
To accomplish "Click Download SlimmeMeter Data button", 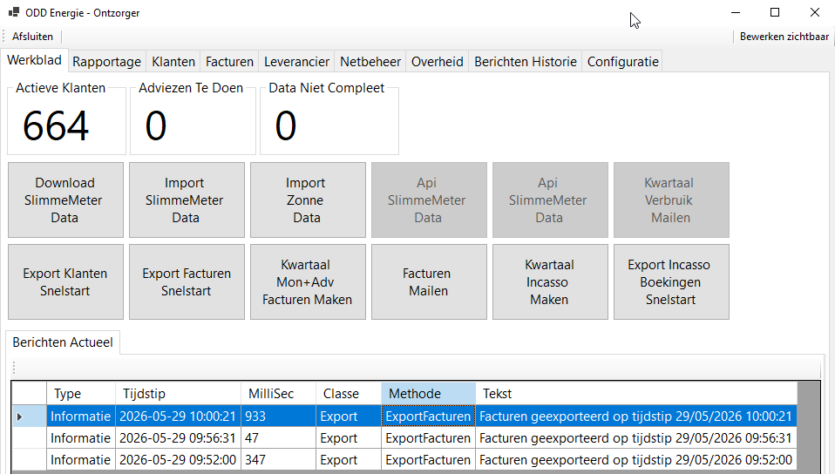I will pos(65,200).
